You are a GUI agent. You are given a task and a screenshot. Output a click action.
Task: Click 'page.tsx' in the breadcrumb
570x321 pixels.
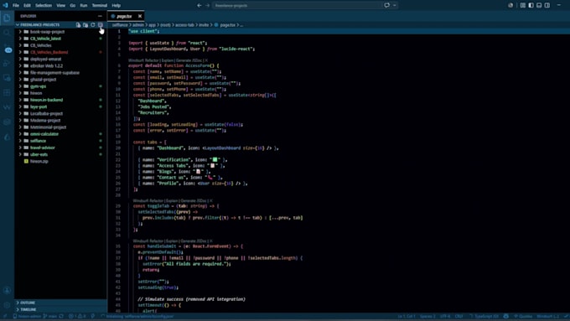pyautogui.click(x=227, y=25)
